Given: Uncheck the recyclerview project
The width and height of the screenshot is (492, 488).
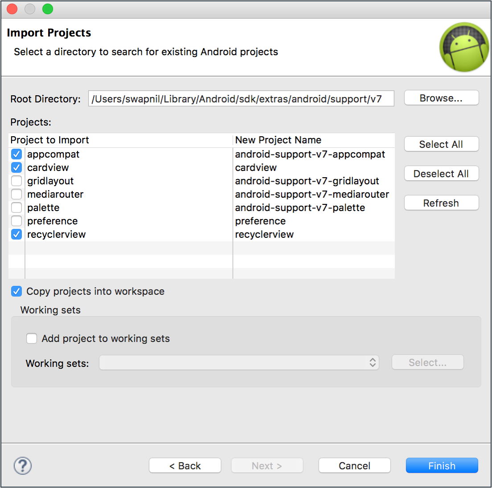Looking at the screenshot, I should pyautogui.click(x=16, y=234).
